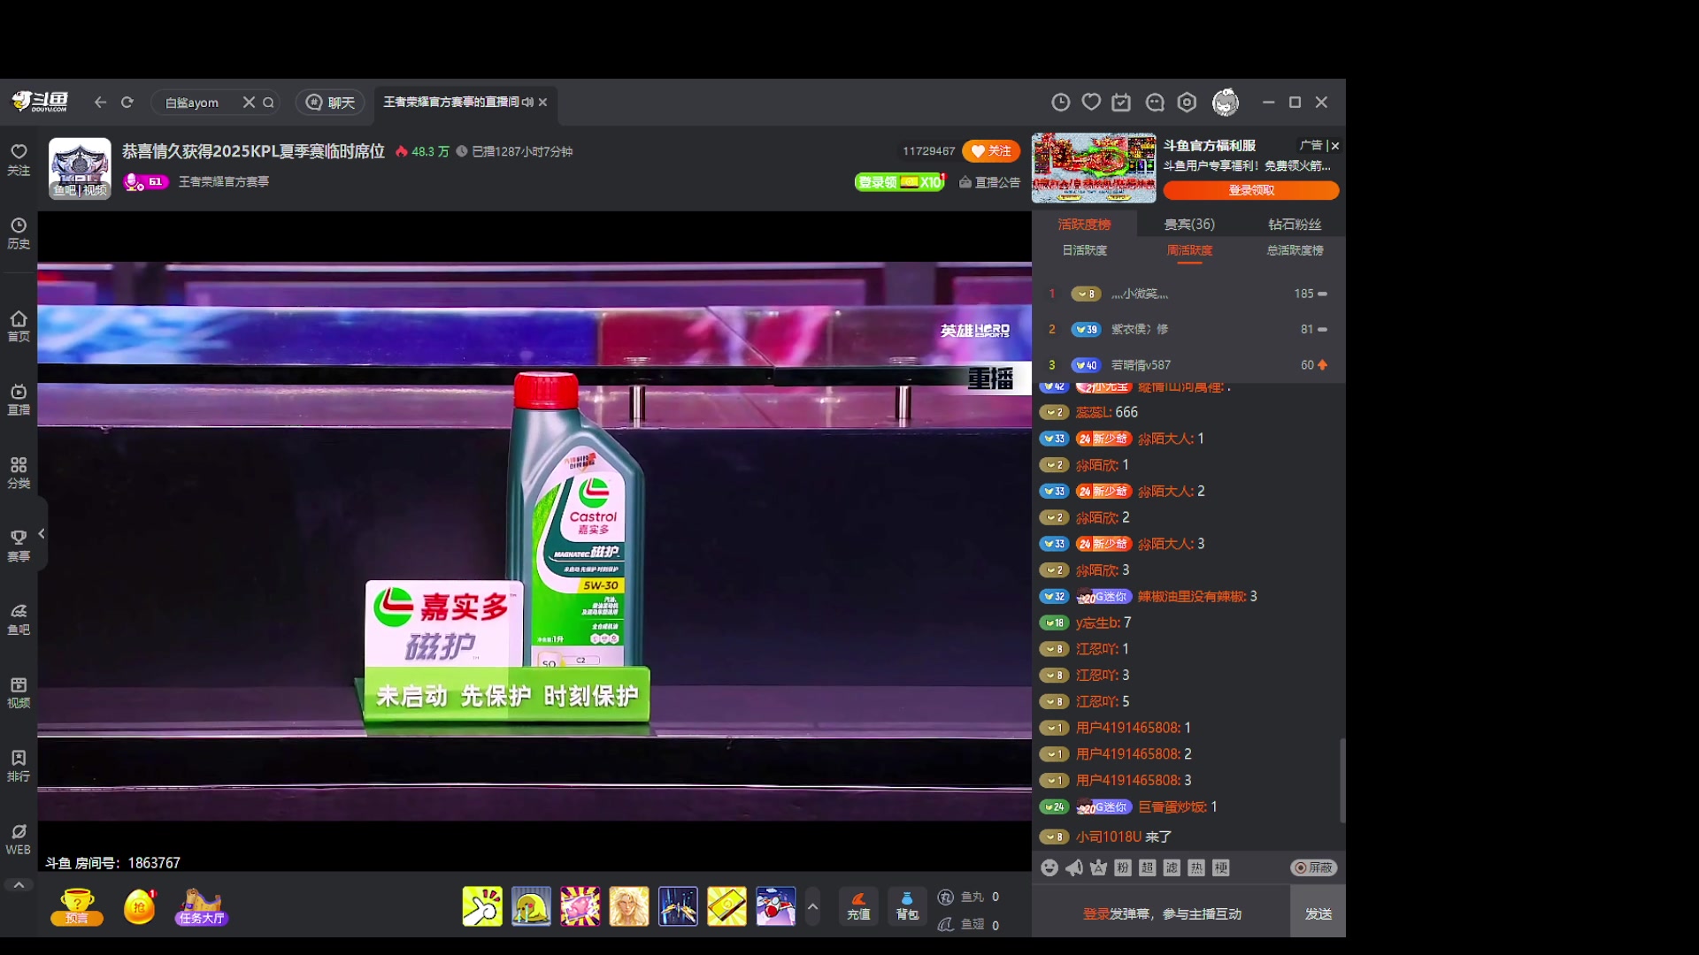
Task: Select 周活跃度 sub-tab
Action: click(x=1189, y=250)
